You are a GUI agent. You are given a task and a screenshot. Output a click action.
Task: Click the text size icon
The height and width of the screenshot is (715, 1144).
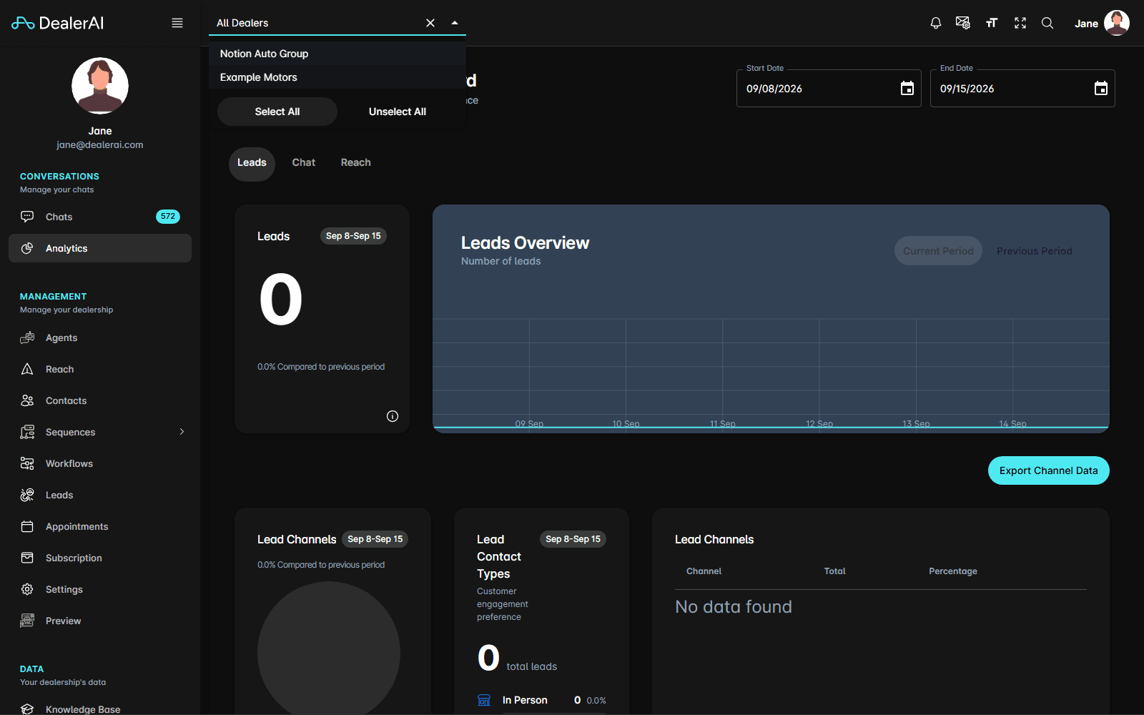pos(992,23)
